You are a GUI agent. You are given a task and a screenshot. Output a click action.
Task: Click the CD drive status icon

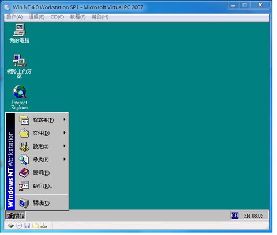[19, 226]
